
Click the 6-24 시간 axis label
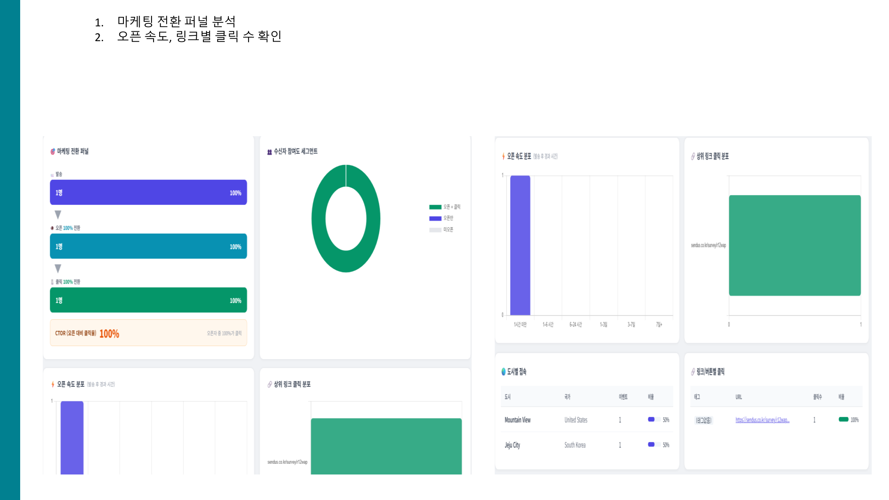coord(576,325)
